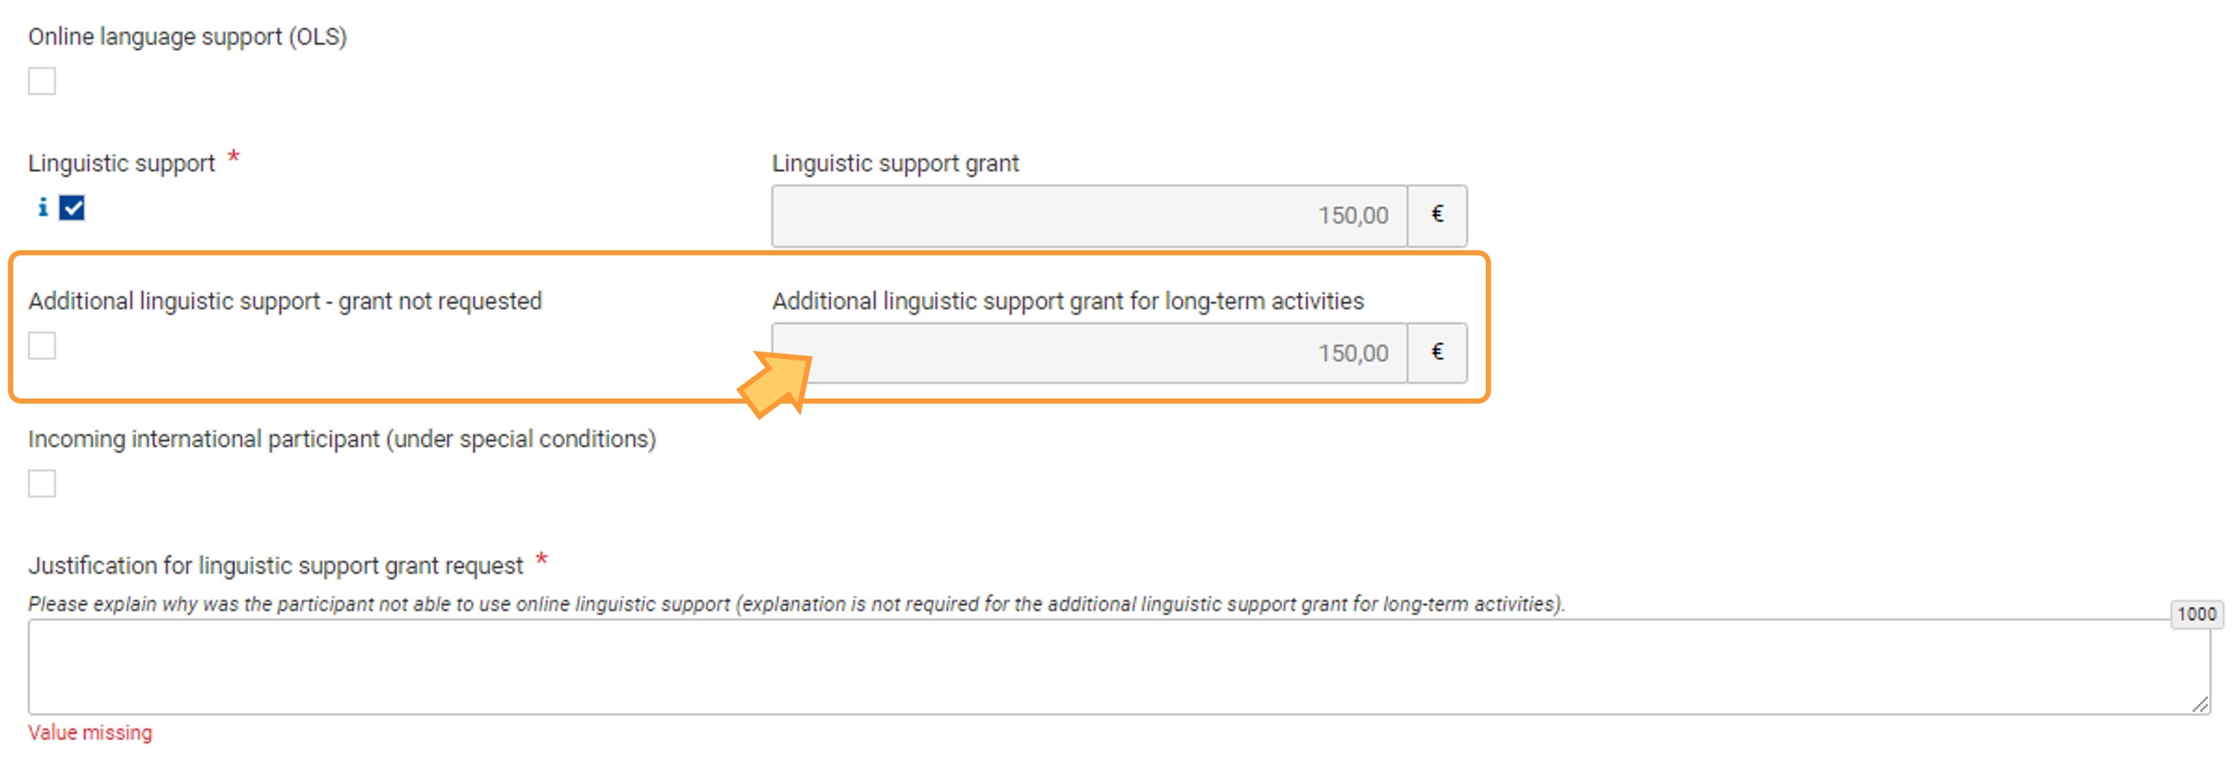Viewport: 2232px width, 762px height.
Task: Click the euro symbol beside long-term activities grant
Action: [x=1437, y=353]
